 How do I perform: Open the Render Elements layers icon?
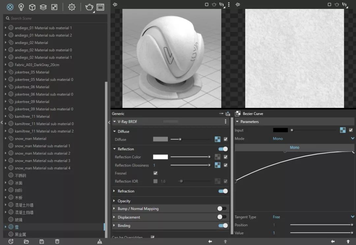(x=43, y=7)
